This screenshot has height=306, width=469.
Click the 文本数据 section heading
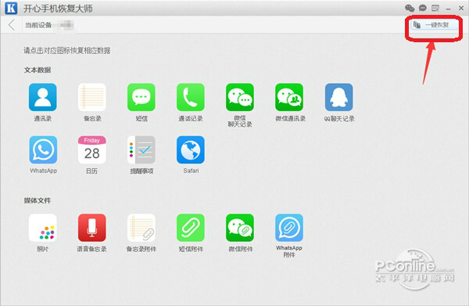(x=38, y=70)
